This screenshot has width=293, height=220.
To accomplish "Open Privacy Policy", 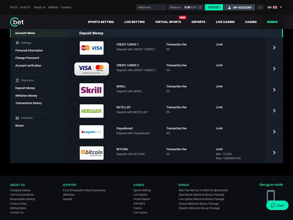I will tap(18, 204).
